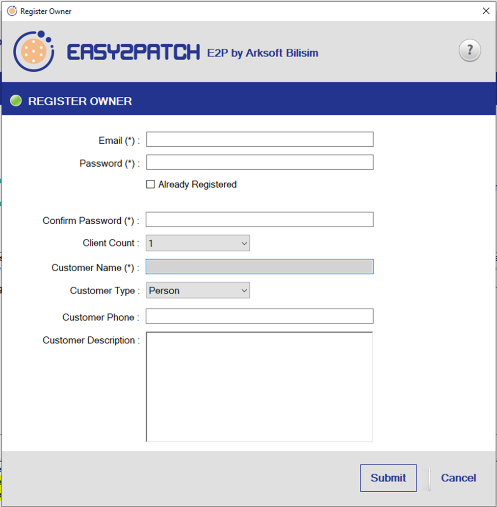
Task: Click the EASY2PATCH wordmark text
Action: coord(134,52)
